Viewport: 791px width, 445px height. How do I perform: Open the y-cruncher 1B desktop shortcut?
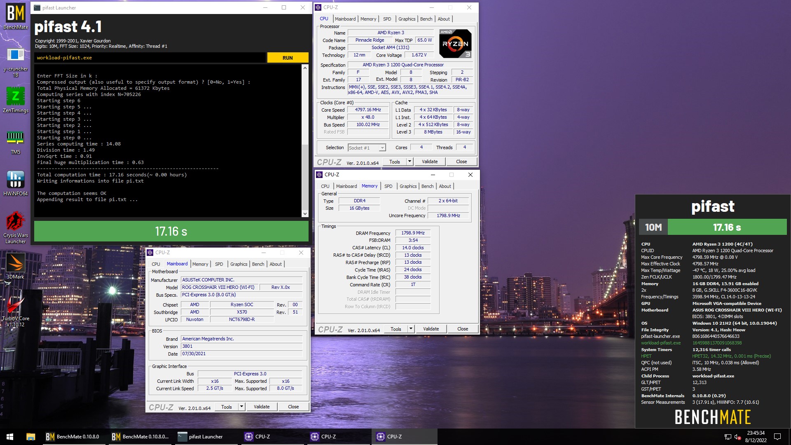point(16,62)
